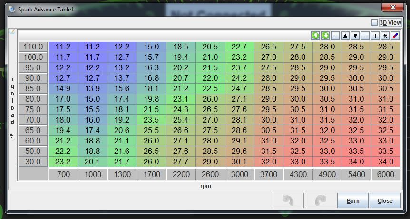Image resolution: width=410 pixels, height=219 pixels.
Task: Click the red-blue interpolate icon
Action: 395,36
